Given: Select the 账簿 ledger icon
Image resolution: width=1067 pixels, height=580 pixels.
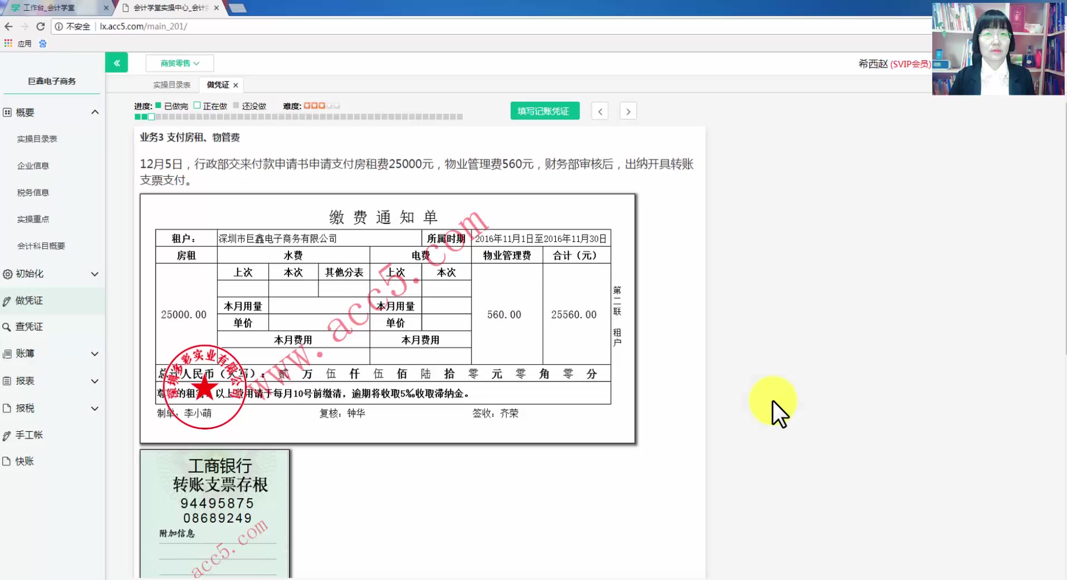Looking at the screenshot, I should pyautogui.click(x=7, y=354).
